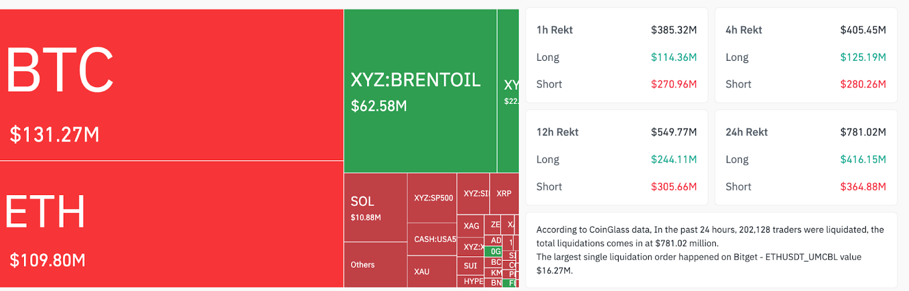Click the XYZ:SP500 tile

[433, 198]
